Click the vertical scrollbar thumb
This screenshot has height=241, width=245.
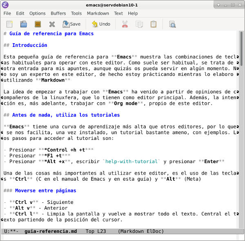click(241, 49)
